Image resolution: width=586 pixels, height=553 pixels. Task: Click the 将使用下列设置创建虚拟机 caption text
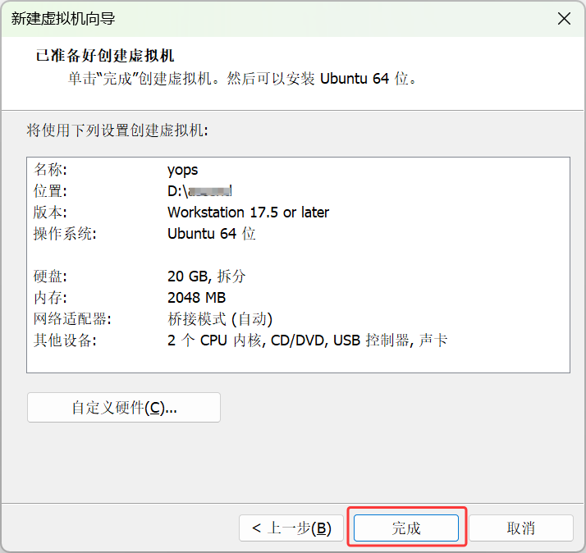click(x=117, y=130)
